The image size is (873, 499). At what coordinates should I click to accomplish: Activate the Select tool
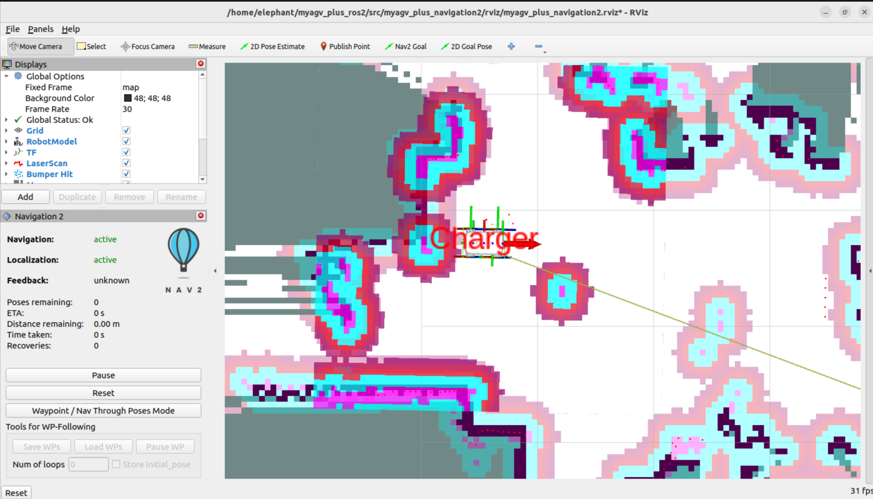[x=91, y=46]
